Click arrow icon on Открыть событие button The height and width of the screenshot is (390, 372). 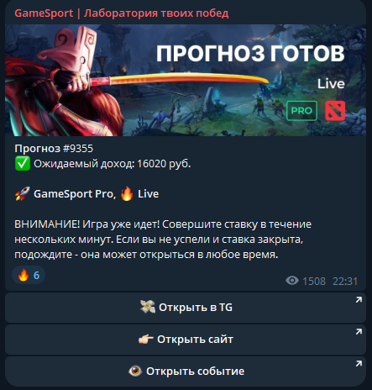click(359, 364)
